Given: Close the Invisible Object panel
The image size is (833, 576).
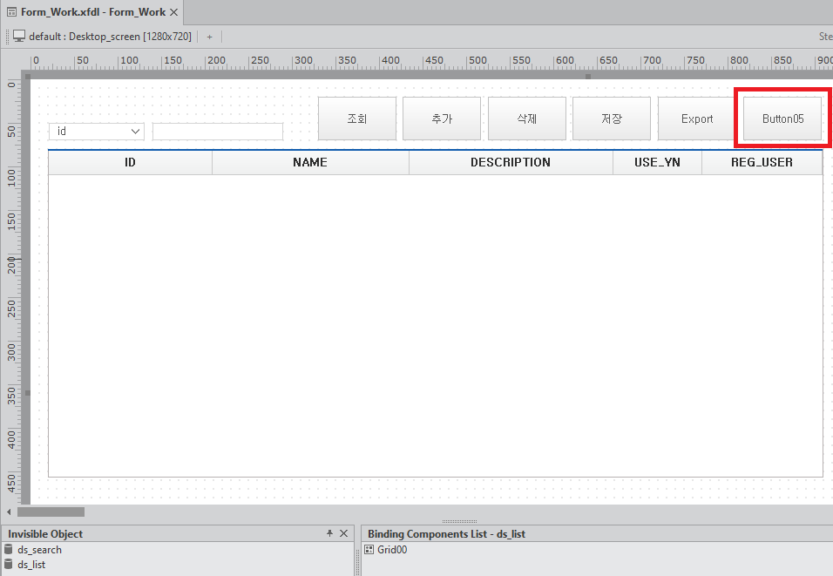Looking at the screenshot, I should (x=343, y=533).
